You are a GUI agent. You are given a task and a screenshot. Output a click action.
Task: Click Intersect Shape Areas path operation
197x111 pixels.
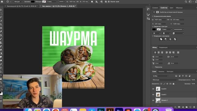pyautogui.click(x=170, y=39)
